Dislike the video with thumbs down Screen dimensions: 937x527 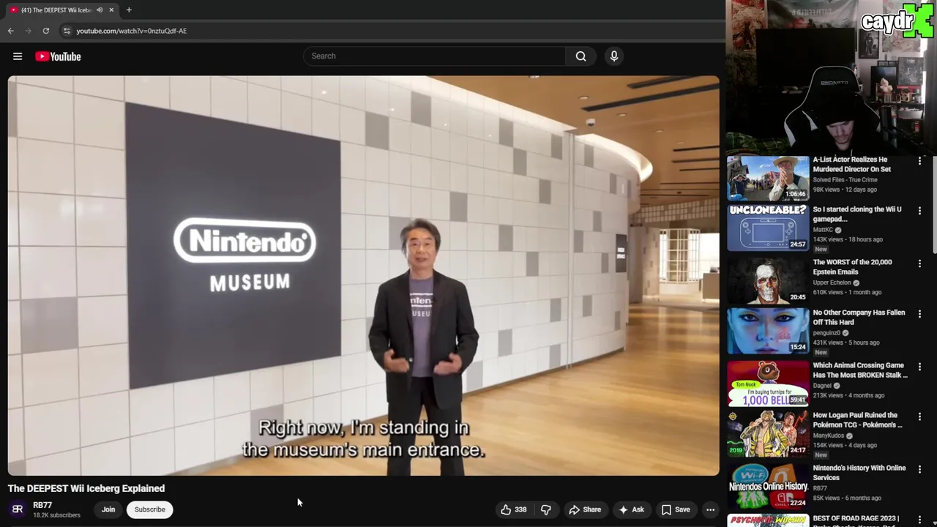[x=546, y=509]
